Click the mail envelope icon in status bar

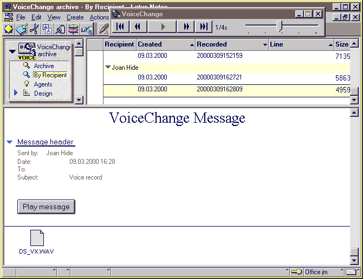pos(351,272)
